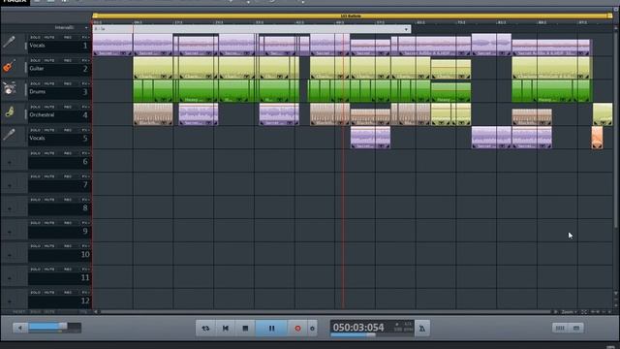Click the fit-to-window zoom icon beside Zoom
The image size is (620, 349).
[x=584, y=312]
